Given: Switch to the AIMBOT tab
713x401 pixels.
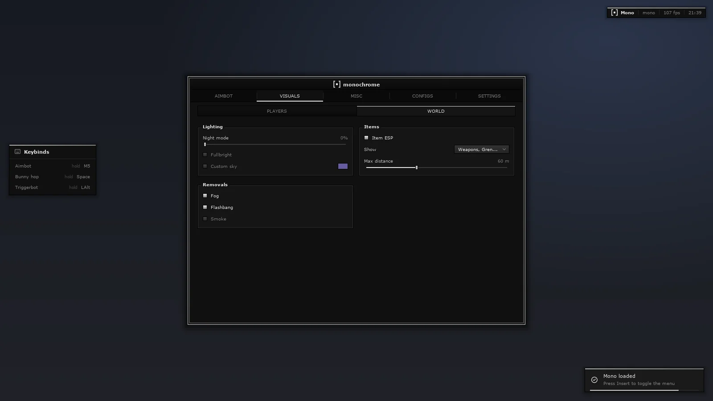Looking at the screenshot, I should click(224, 96).
